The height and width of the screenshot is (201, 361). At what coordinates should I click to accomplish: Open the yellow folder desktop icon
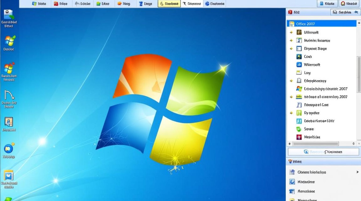coord(9,179)
